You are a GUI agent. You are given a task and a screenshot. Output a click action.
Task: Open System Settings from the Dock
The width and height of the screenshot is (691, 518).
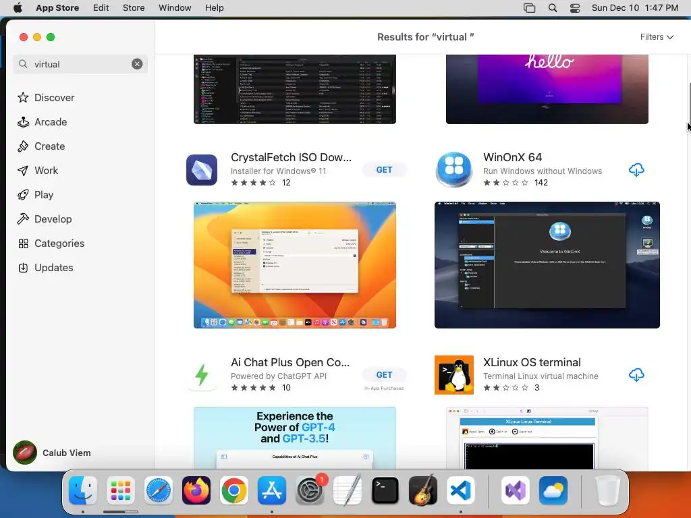click(x=310, y=490)
